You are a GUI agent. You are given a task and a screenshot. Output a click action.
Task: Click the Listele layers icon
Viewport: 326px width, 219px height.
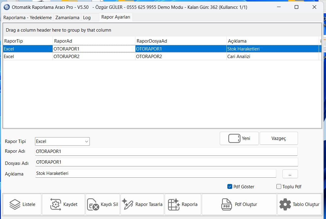pyautogui.click(x=15, y=204)
